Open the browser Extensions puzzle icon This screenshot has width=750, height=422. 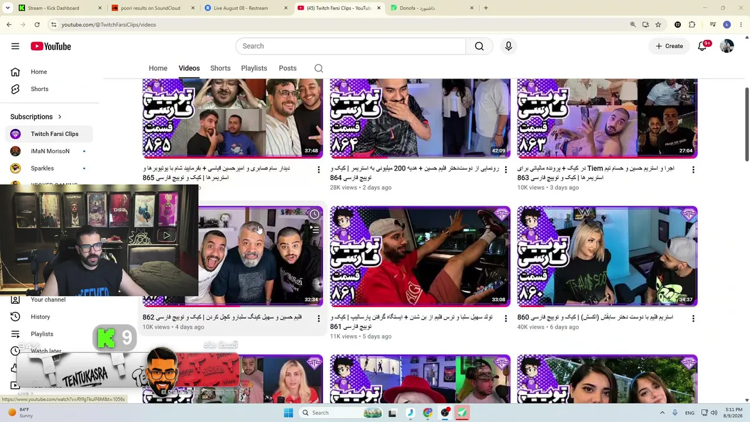(692, 25)
